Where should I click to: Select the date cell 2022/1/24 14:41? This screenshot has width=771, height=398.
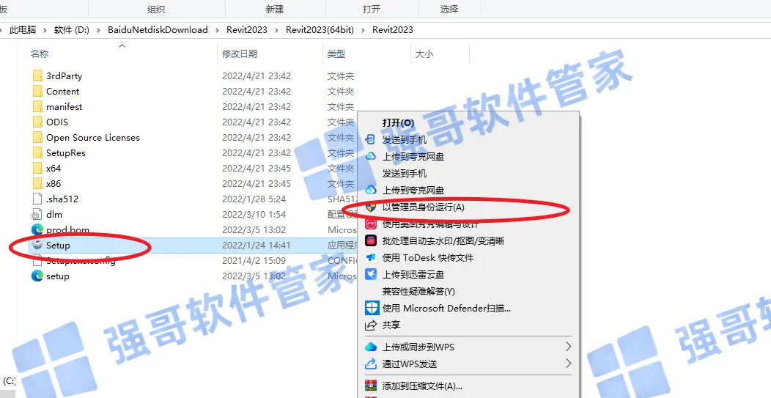point(257,245)
